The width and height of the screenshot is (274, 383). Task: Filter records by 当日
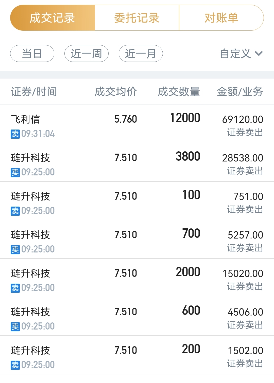32,53
